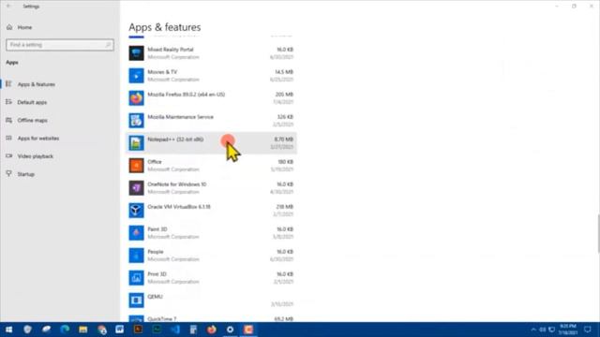Click the search magnifier in Find a setting
The image size is (600, 337).
tap(108, 45)
